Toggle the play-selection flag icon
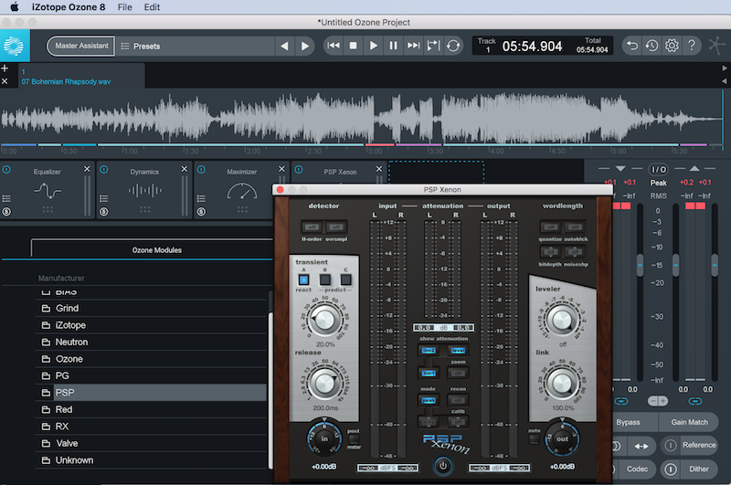Image resolution: width=731 pixels, height=485 pixels. (x=433, y=45)
